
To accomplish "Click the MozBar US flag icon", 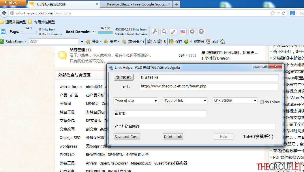I will (183, 32).
